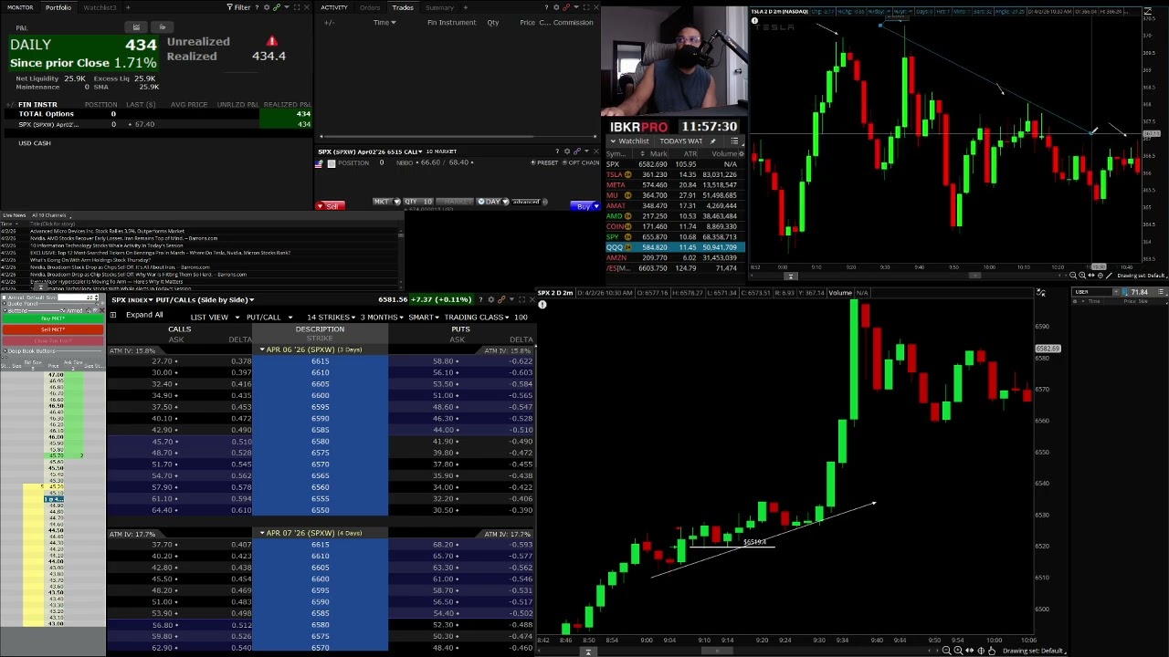
Task: Select the drawing pencil tool on TSLA chart
Action: click(x=1109, y=276)
